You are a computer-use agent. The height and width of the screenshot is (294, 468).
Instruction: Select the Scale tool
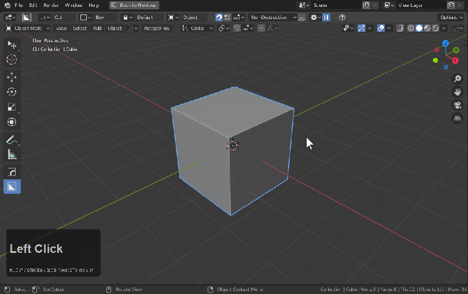pyautogui.click(x=12, y=107)
